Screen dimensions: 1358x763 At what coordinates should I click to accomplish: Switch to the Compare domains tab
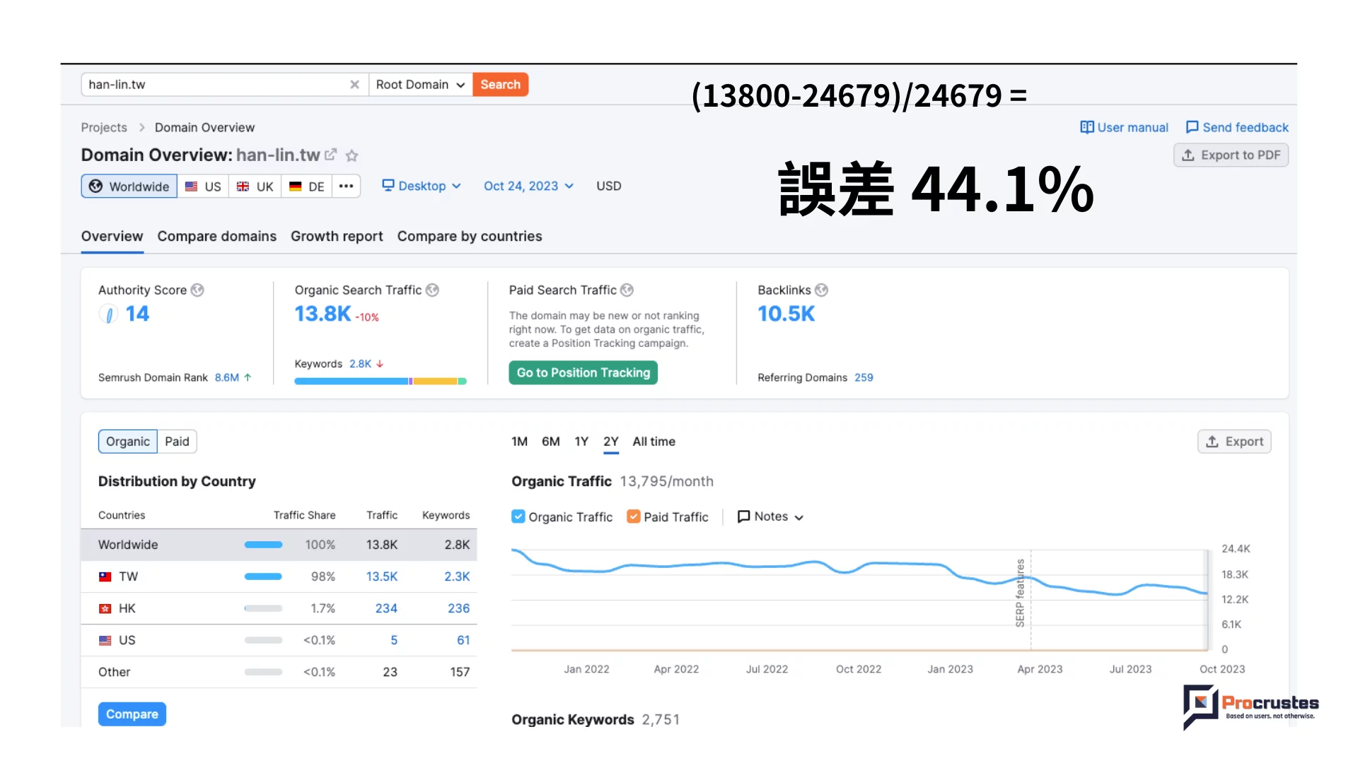click(216, 236)
